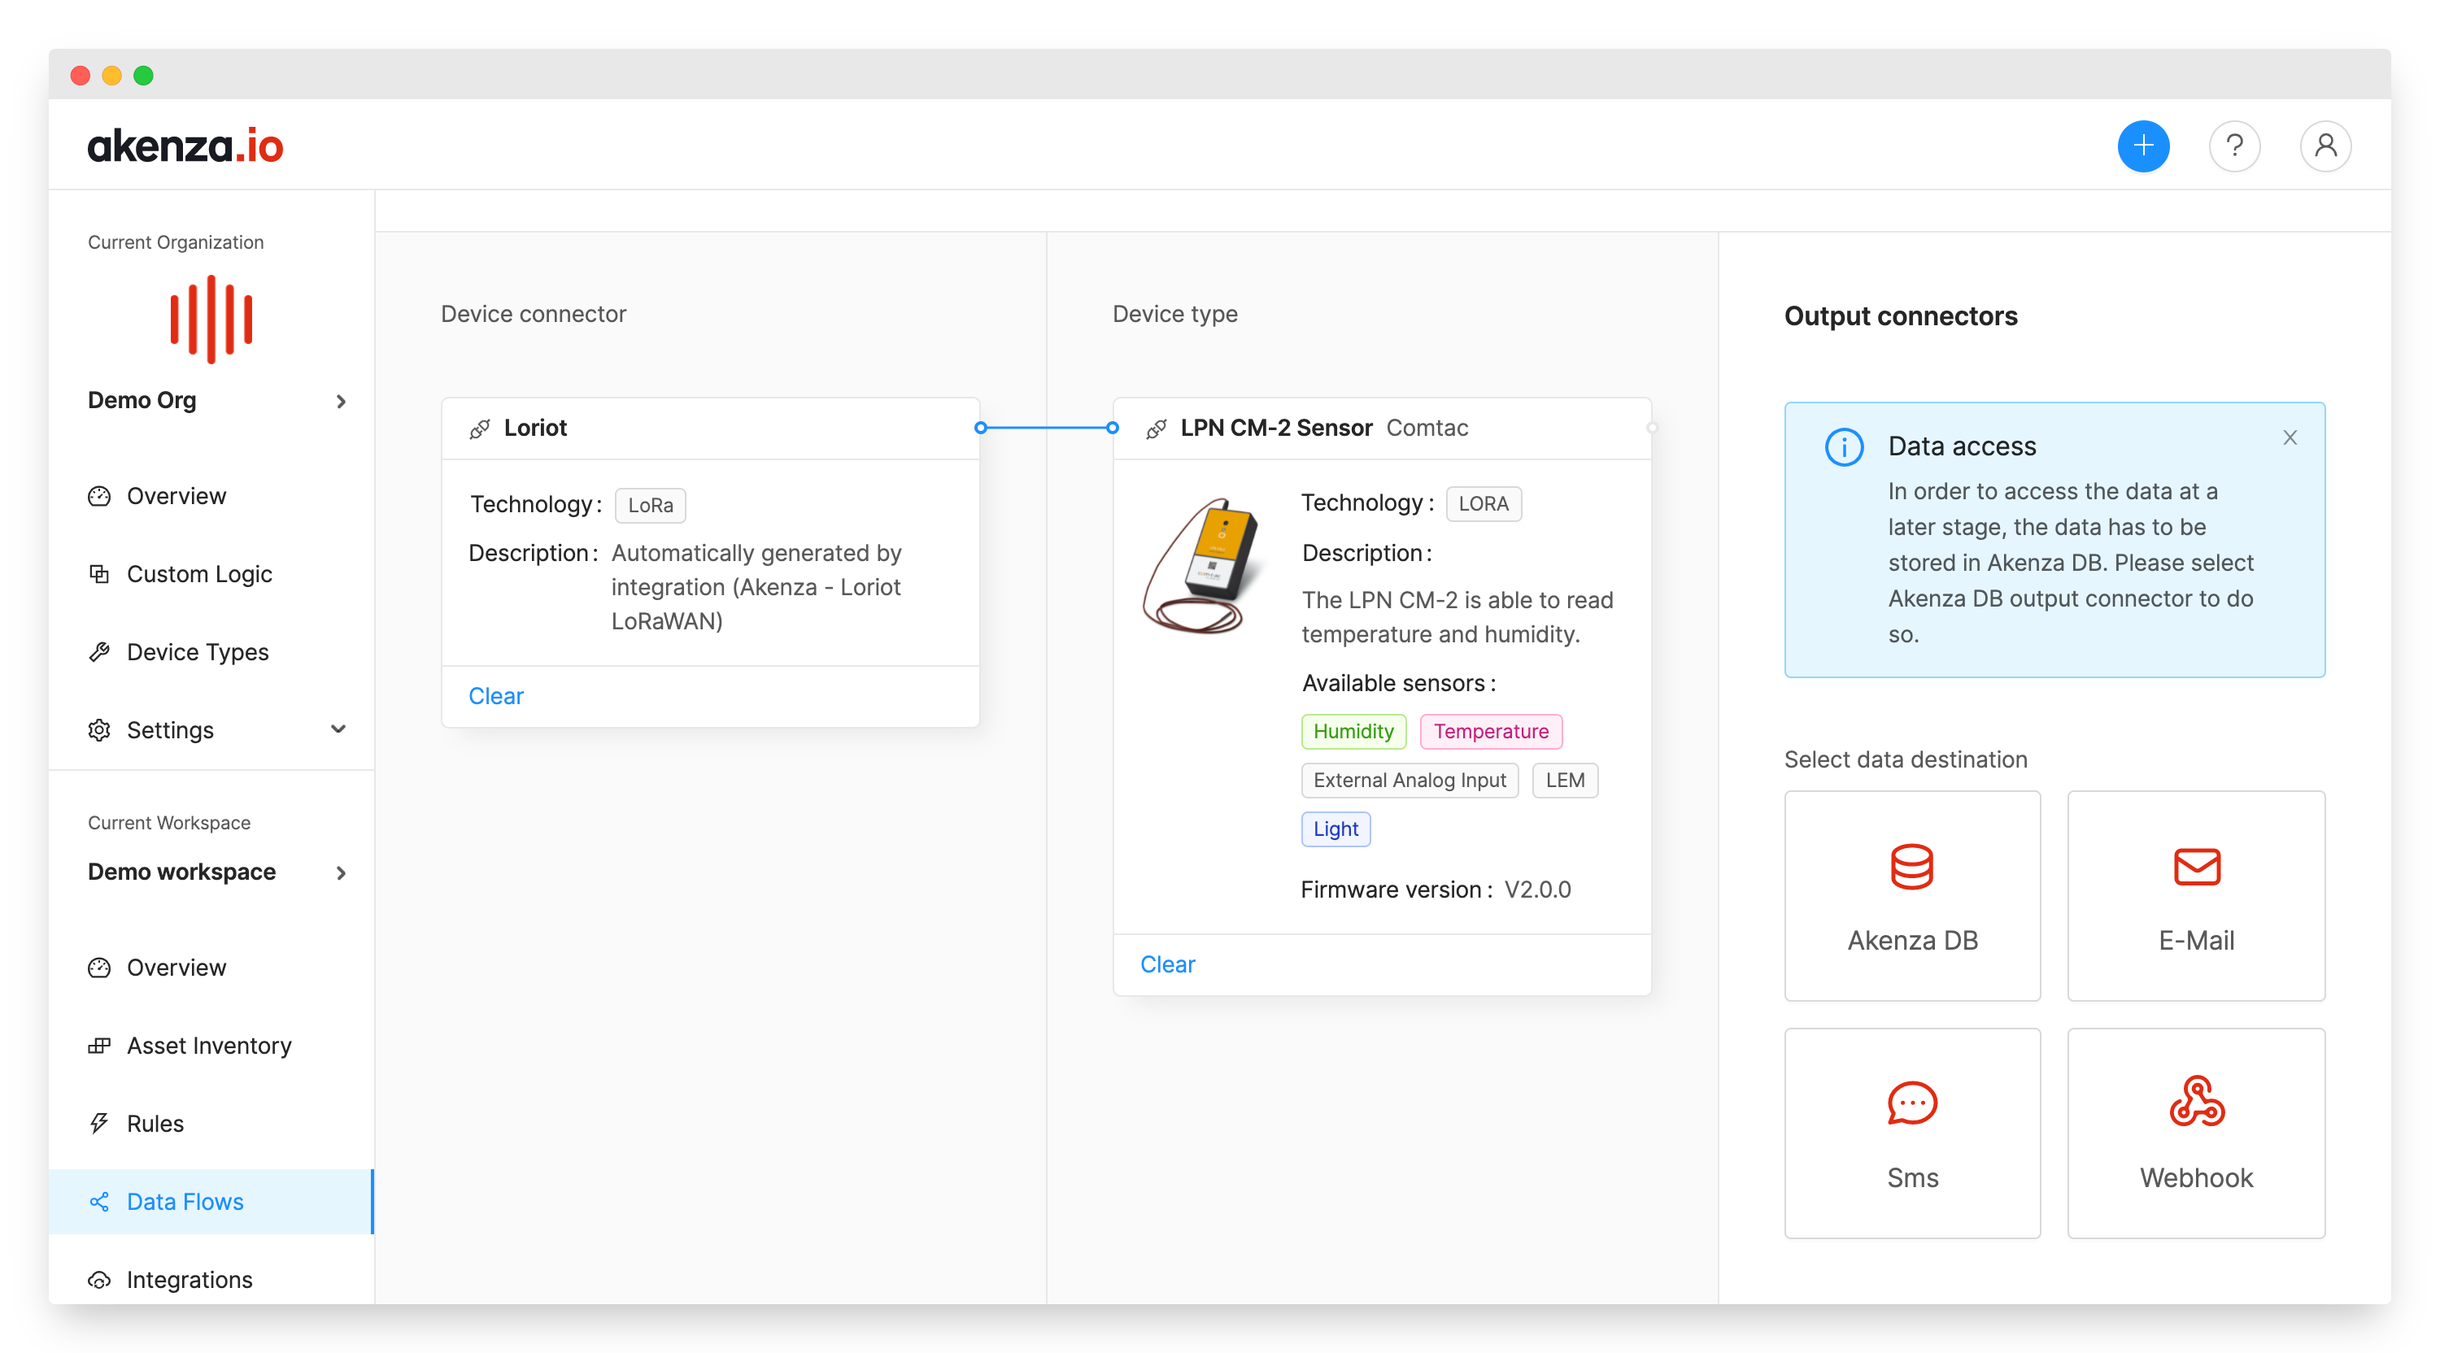The width and height of the screenshot is (2440, 1353).
Task: Click the Settings gear icon
Action: click(x=99, y=730)
